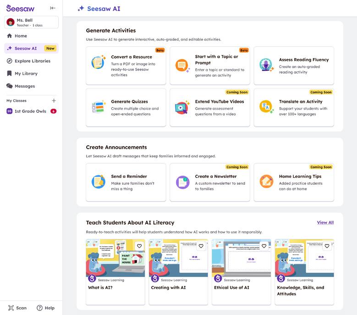The width and height of the screenshot is (357, 315).
Task: Open Help at sidebar bottom
Action: 45,308
